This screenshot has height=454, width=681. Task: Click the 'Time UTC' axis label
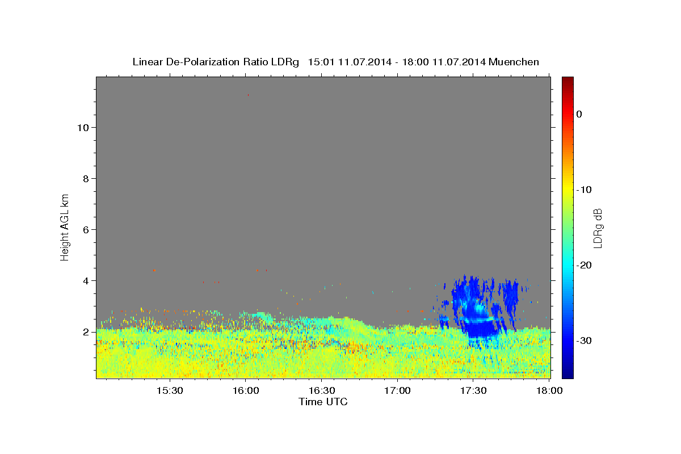point(323,402)
